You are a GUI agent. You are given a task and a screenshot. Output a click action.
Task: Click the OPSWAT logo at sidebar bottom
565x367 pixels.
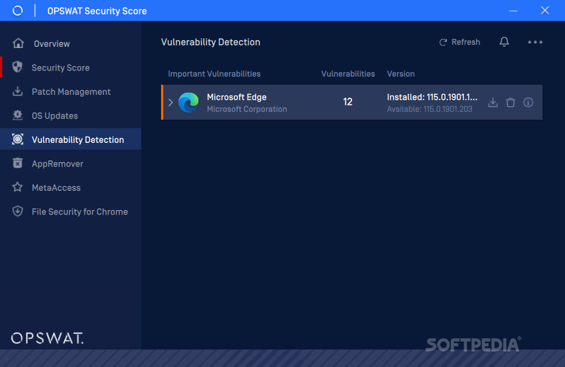47,338
